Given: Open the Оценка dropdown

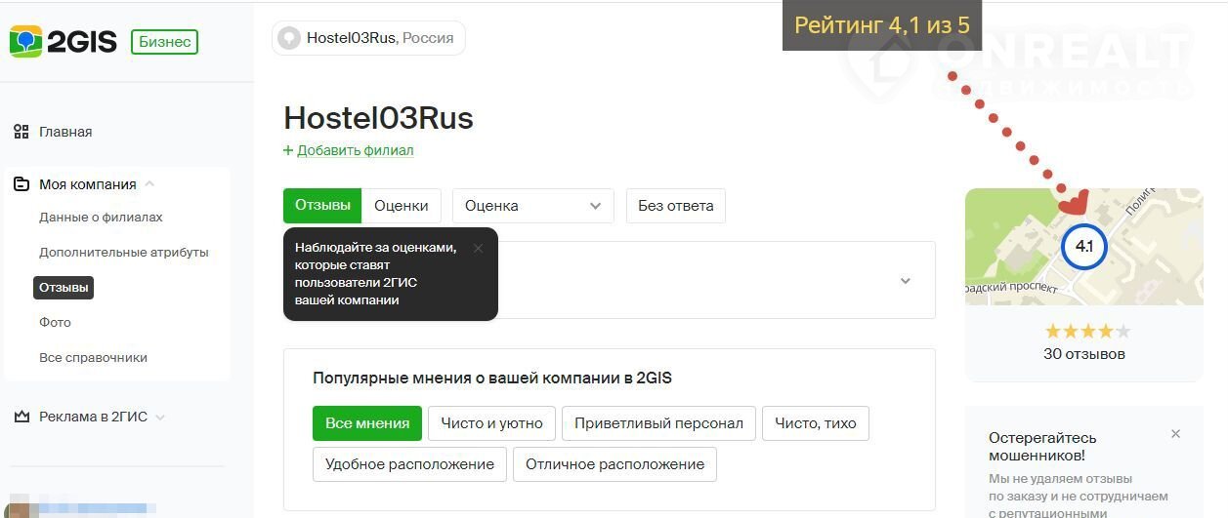Looking at the screenshot, I should pos(532,206).
